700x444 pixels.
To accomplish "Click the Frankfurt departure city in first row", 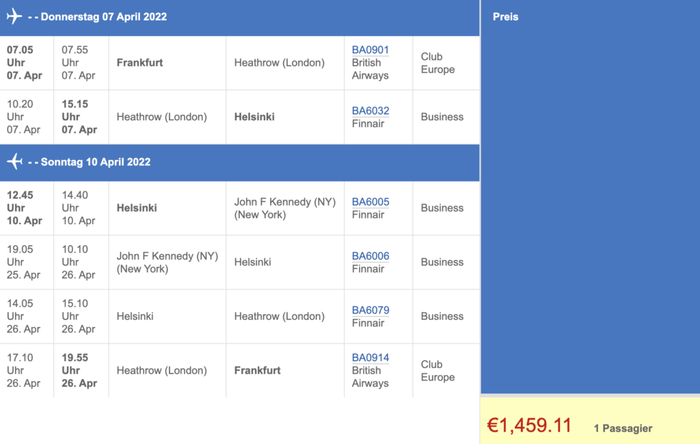I will pyautogui.click(x=139, y=63).
